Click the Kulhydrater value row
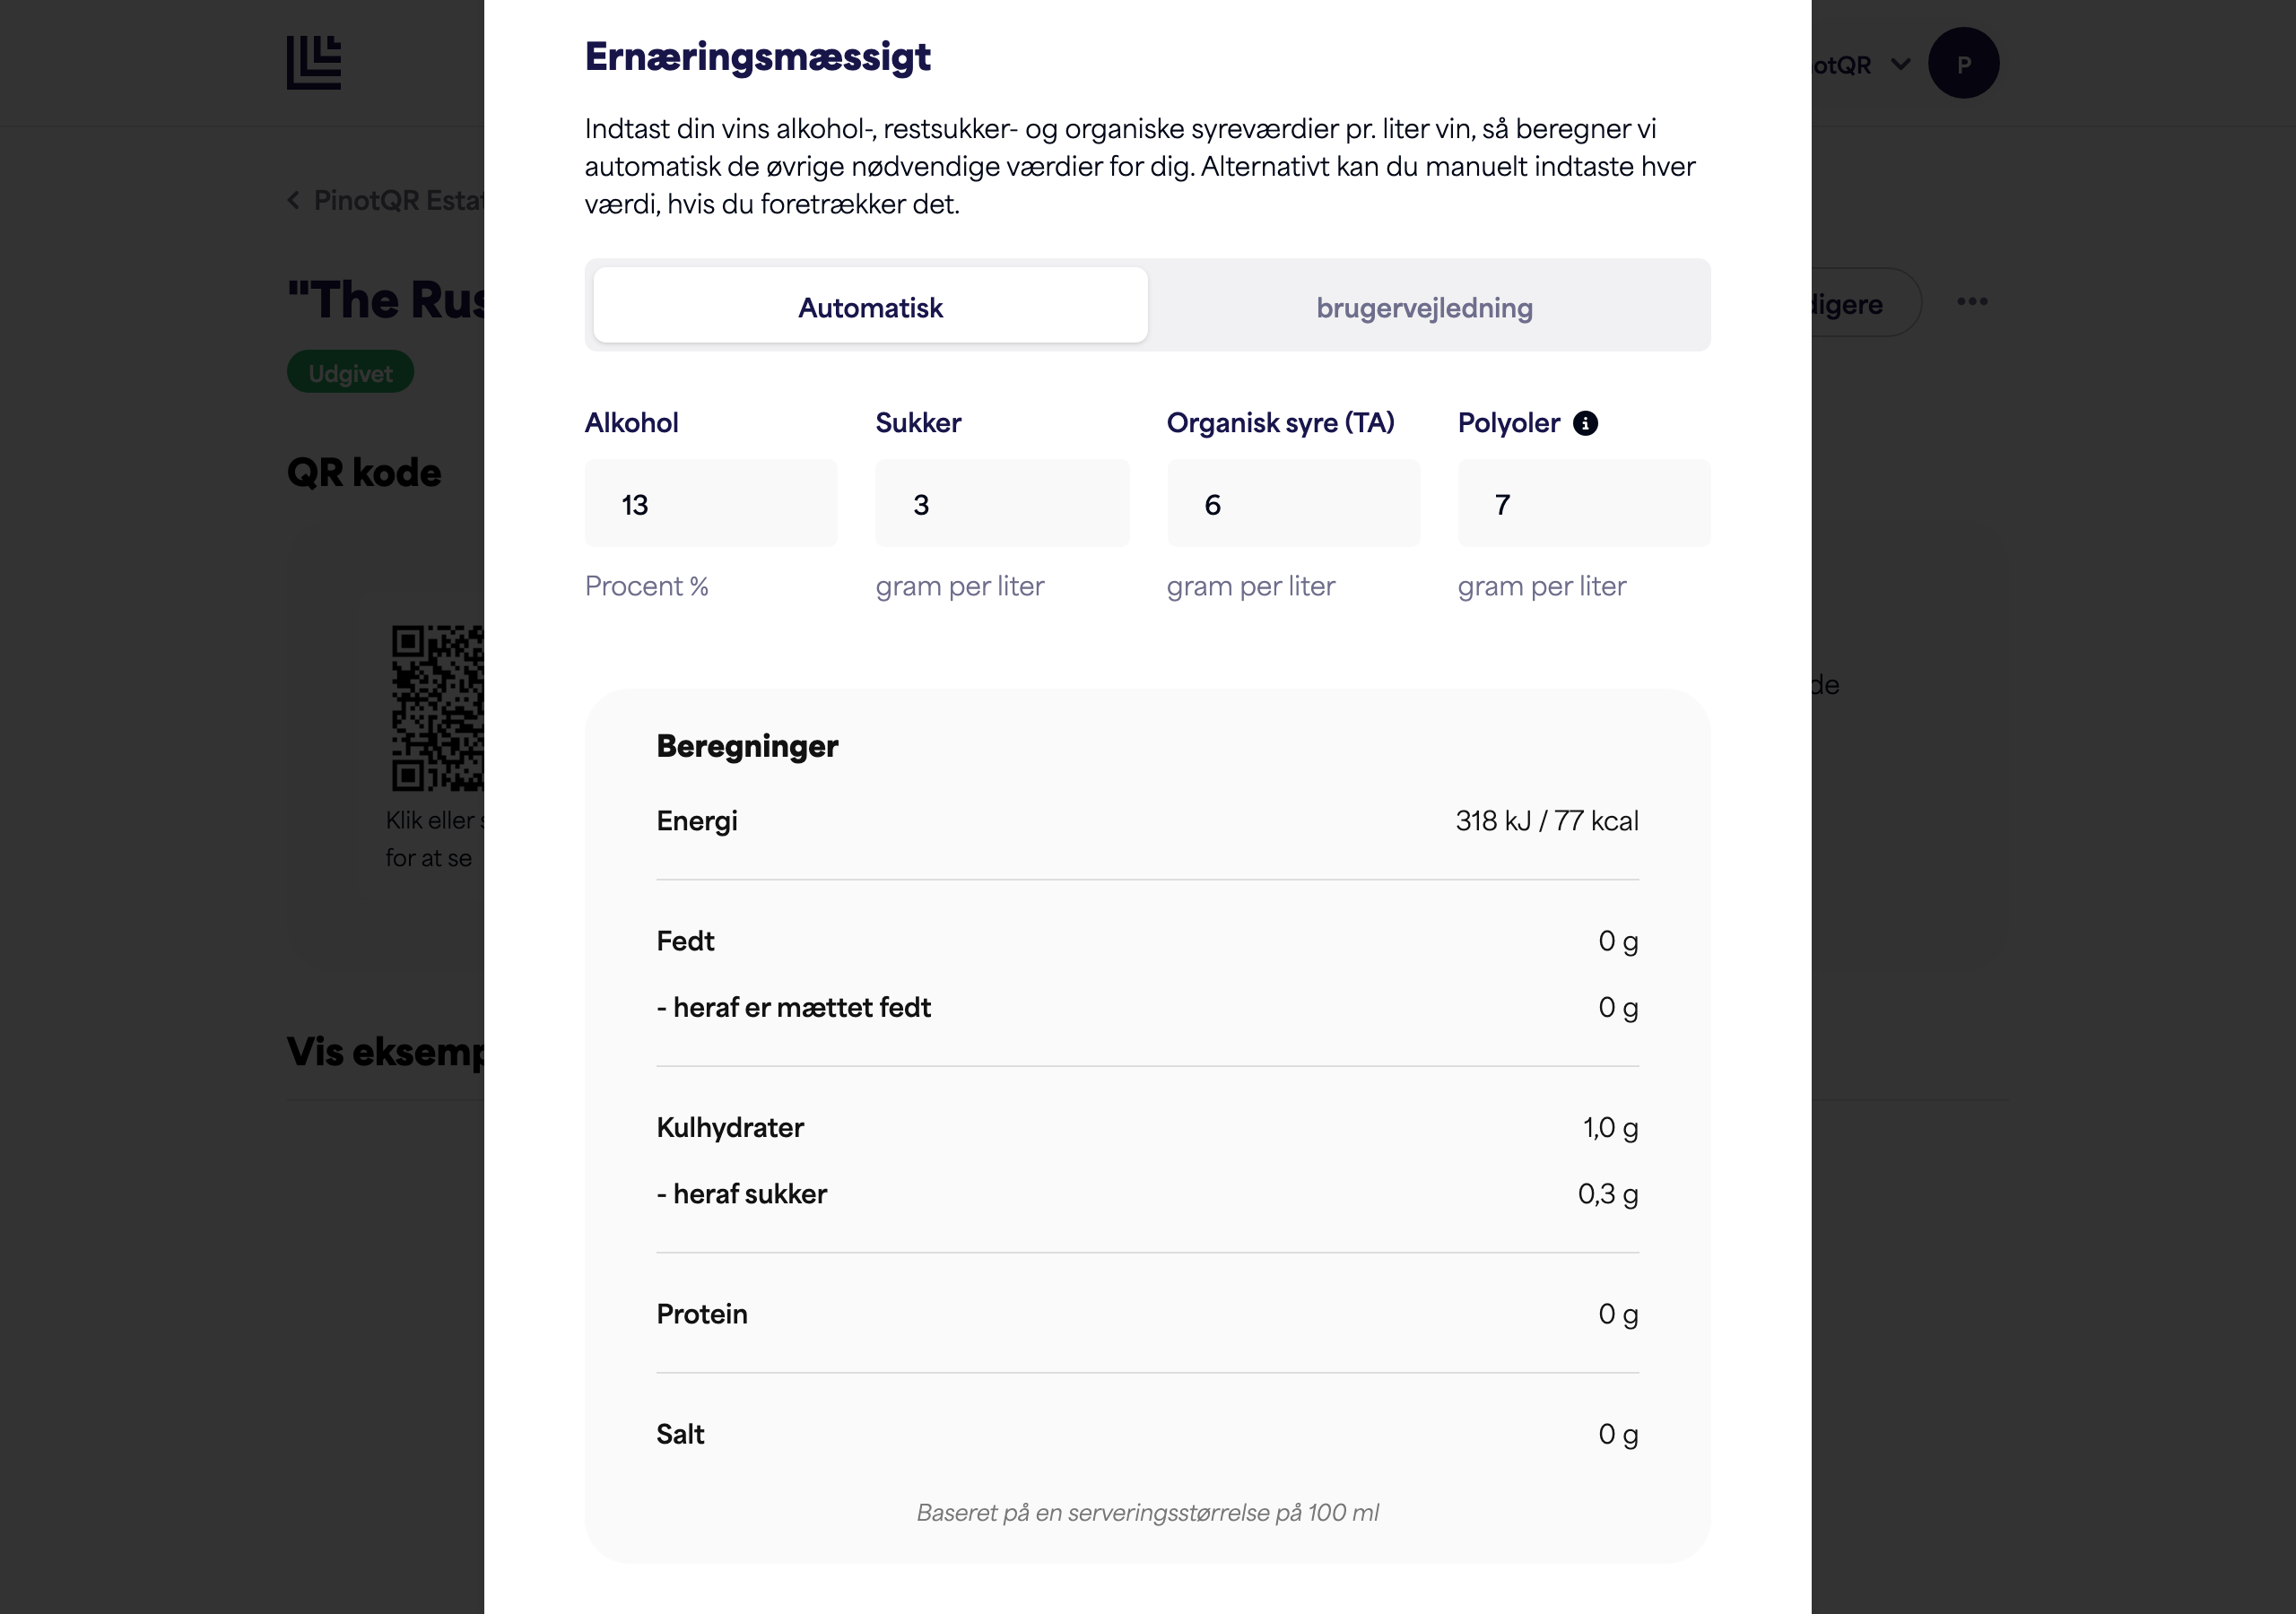The image size is (2296, 1614). (1148, 1128)
